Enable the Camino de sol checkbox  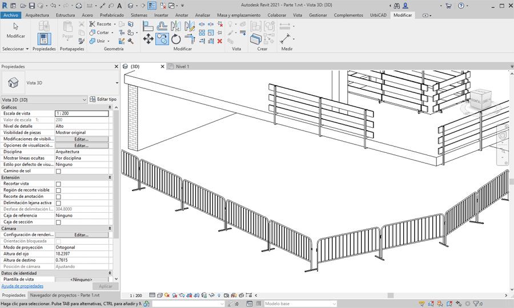click(58, 171)
